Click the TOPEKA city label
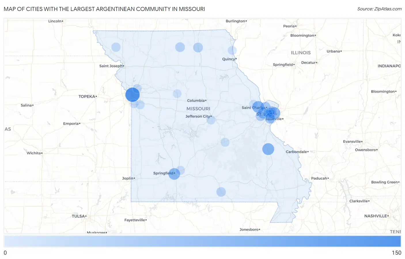The image size is (405, 259). tap(87, 97)
